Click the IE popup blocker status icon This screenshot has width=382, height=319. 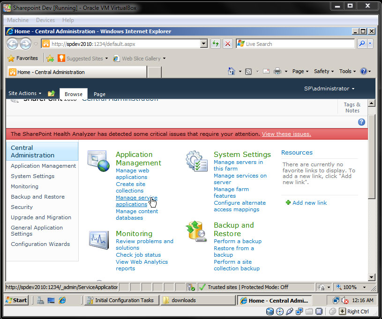click(x=191, y=287)
